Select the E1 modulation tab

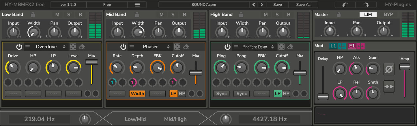click(352, 46)
